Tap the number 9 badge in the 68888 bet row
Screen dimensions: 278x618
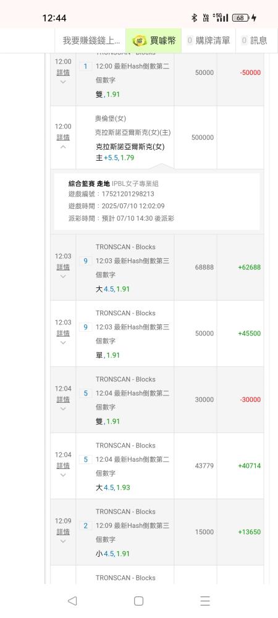85,261
